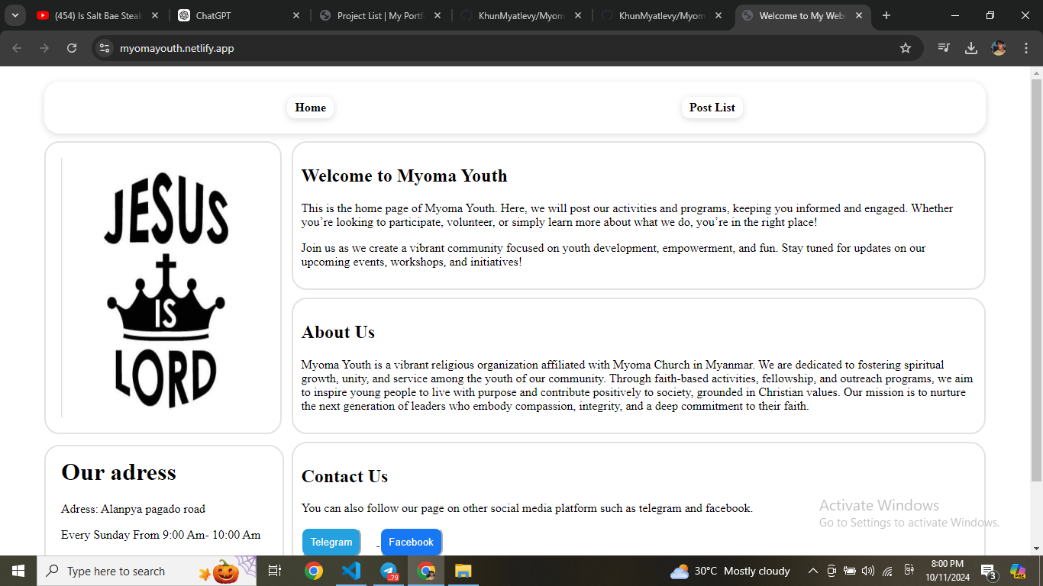Click the page's vertical scrollbar

1036,275
